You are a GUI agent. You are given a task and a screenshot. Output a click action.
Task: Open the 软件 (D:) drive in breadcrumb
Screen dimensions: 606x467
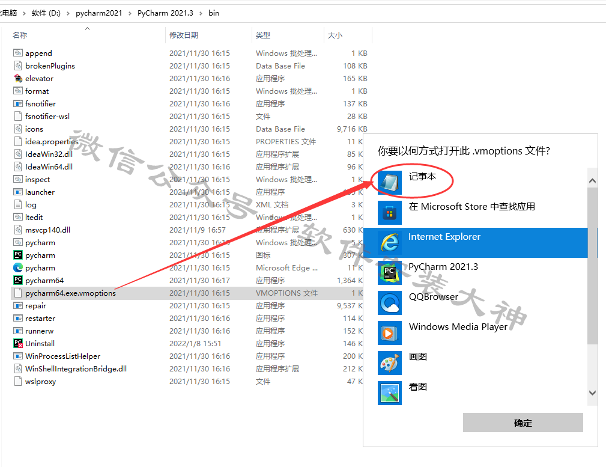46,13
